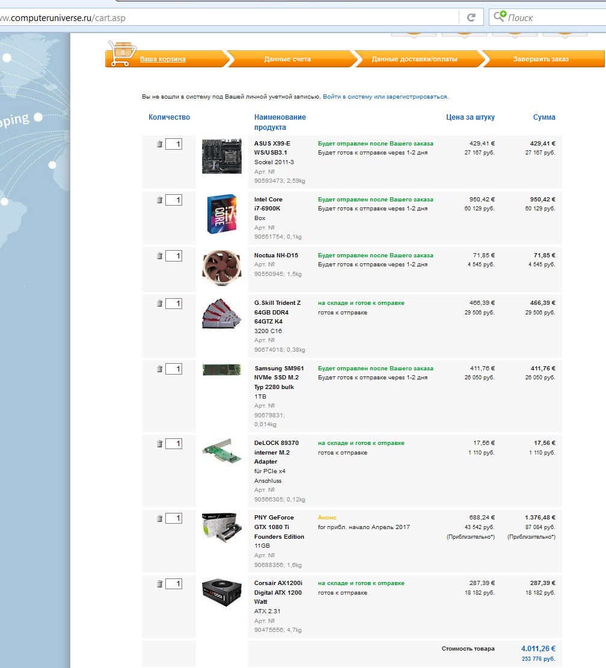This screenshot has height=668, width=606.
Task: Click 1.376,48 € sum for PNY GeForce
Action: point(540,518)
